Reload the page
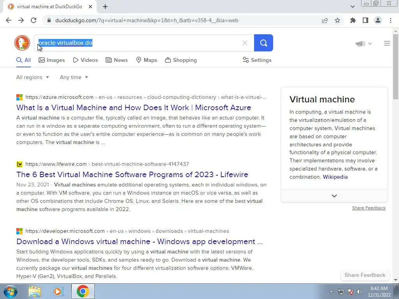This screenshot has width=399, height=299. [34, 20]
